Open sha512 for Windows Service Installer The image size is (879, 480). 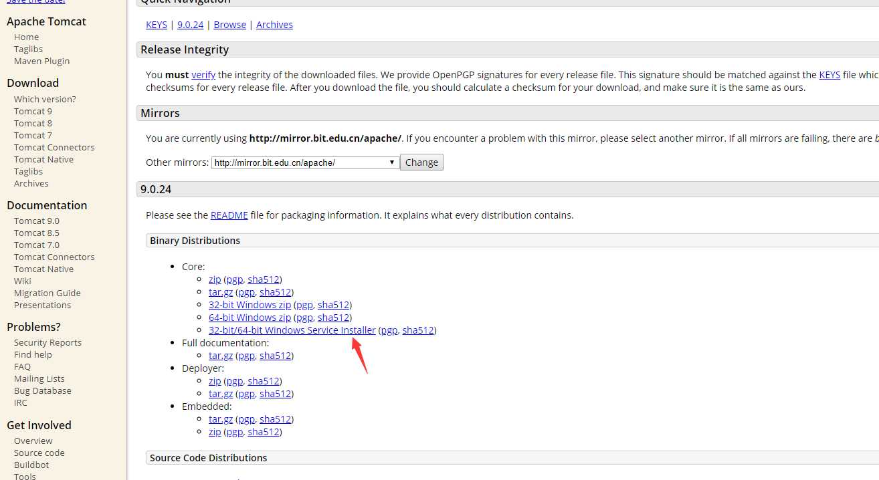coord(418,330)
